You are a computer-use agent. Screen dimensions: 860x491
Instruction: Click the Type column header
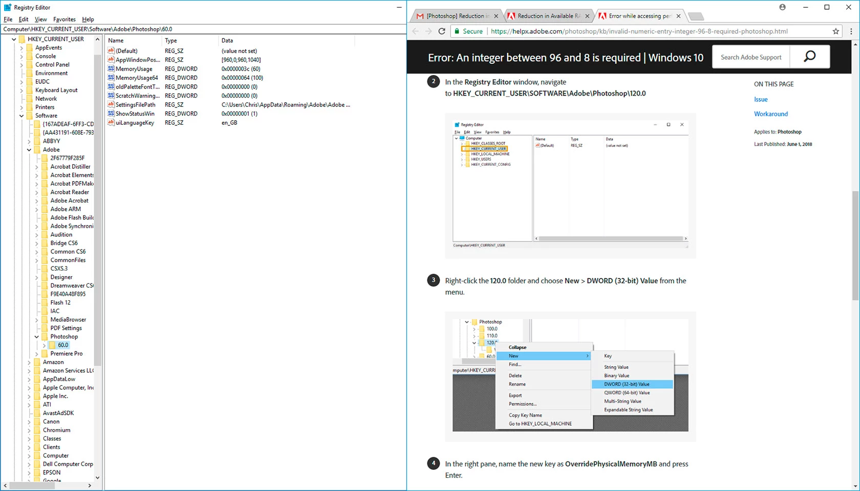(190, 40)
